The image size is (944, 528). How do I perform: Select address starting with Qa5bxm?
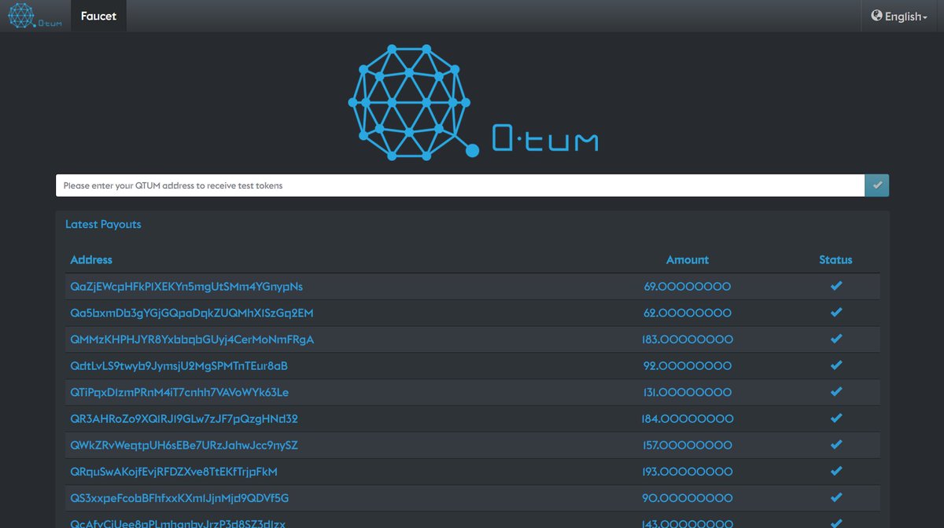tap(192, 313)
